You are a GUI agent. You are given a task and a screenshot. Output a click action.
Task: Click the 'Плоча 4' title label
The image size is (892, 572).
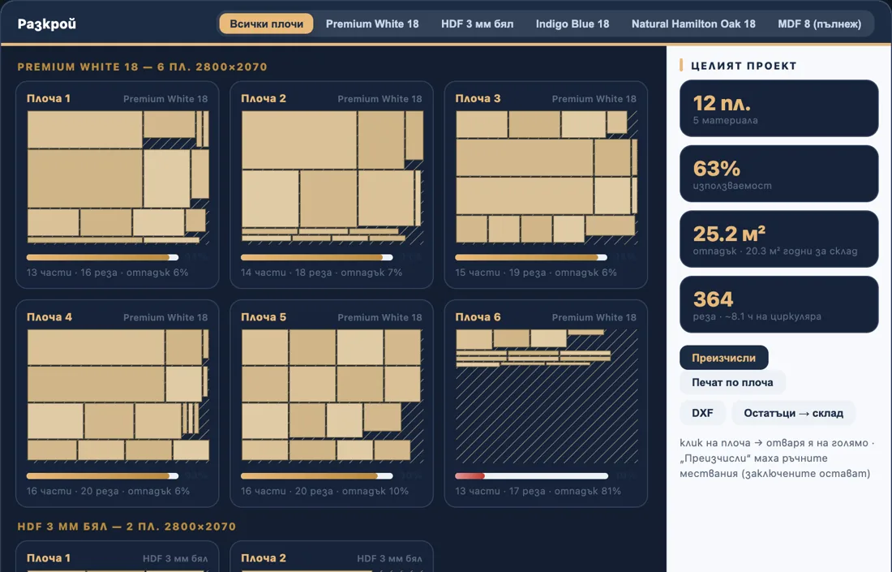(x=49, y=317)
